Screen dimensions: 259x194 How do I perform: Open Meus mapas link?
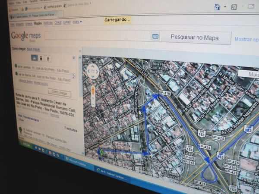pyautogui.click(x=33, y=49)
